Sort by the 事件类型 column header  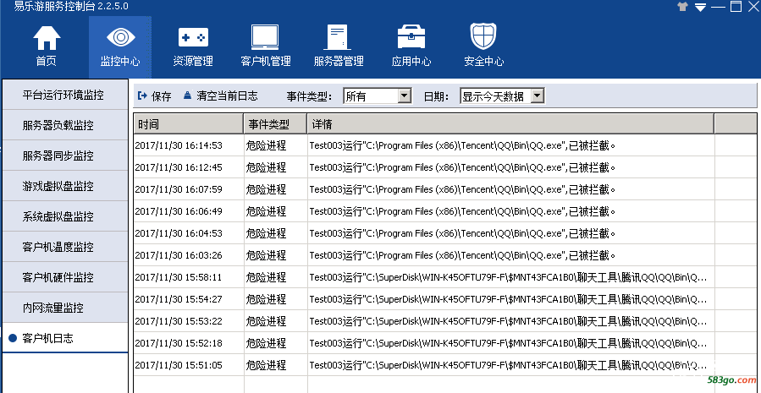coord(275,124)
